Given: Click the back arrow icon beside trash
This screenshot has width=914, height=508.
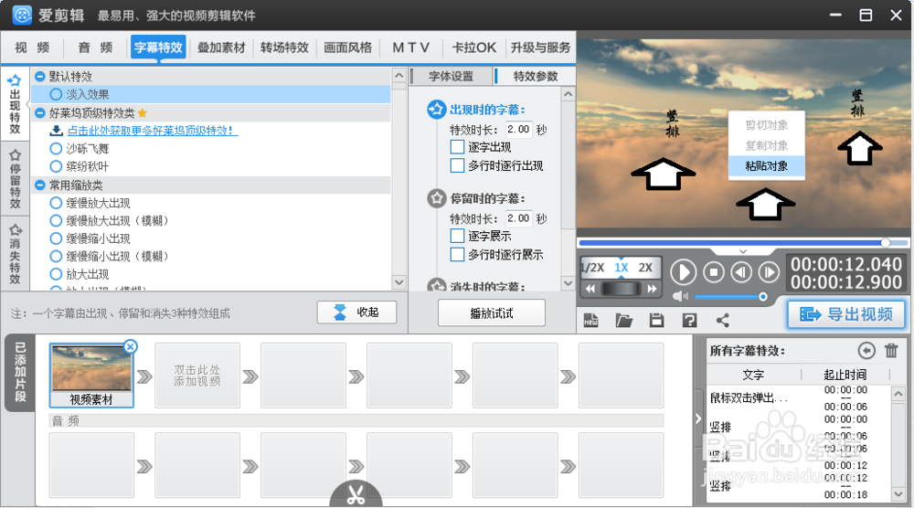Looking at the screenshot, I should tap(866, 351).
